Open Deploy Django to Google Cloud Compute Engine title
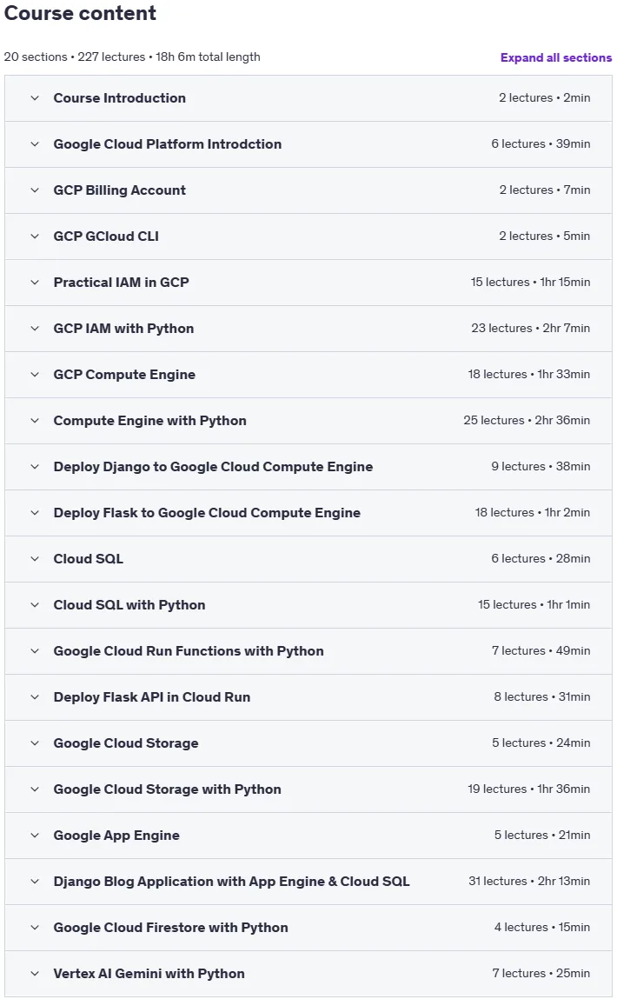This screenshot has width=617, height=999. (213, 466)
